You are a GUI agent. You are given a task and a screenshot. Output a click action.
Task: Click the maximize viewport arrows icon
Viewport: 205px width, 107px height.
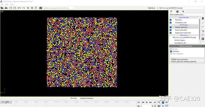pos(167,106)
